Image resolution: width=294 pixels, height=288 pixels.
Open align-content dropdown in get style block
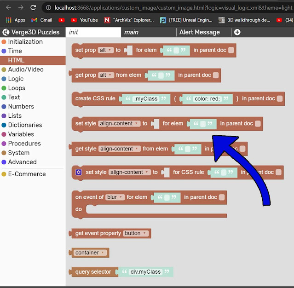(120, 149)
